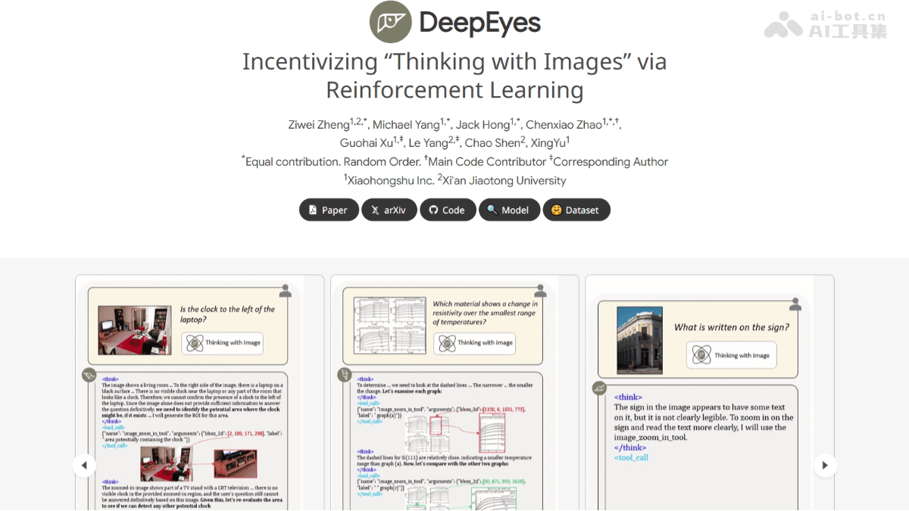Open the Dataset page

pos(576,210)
